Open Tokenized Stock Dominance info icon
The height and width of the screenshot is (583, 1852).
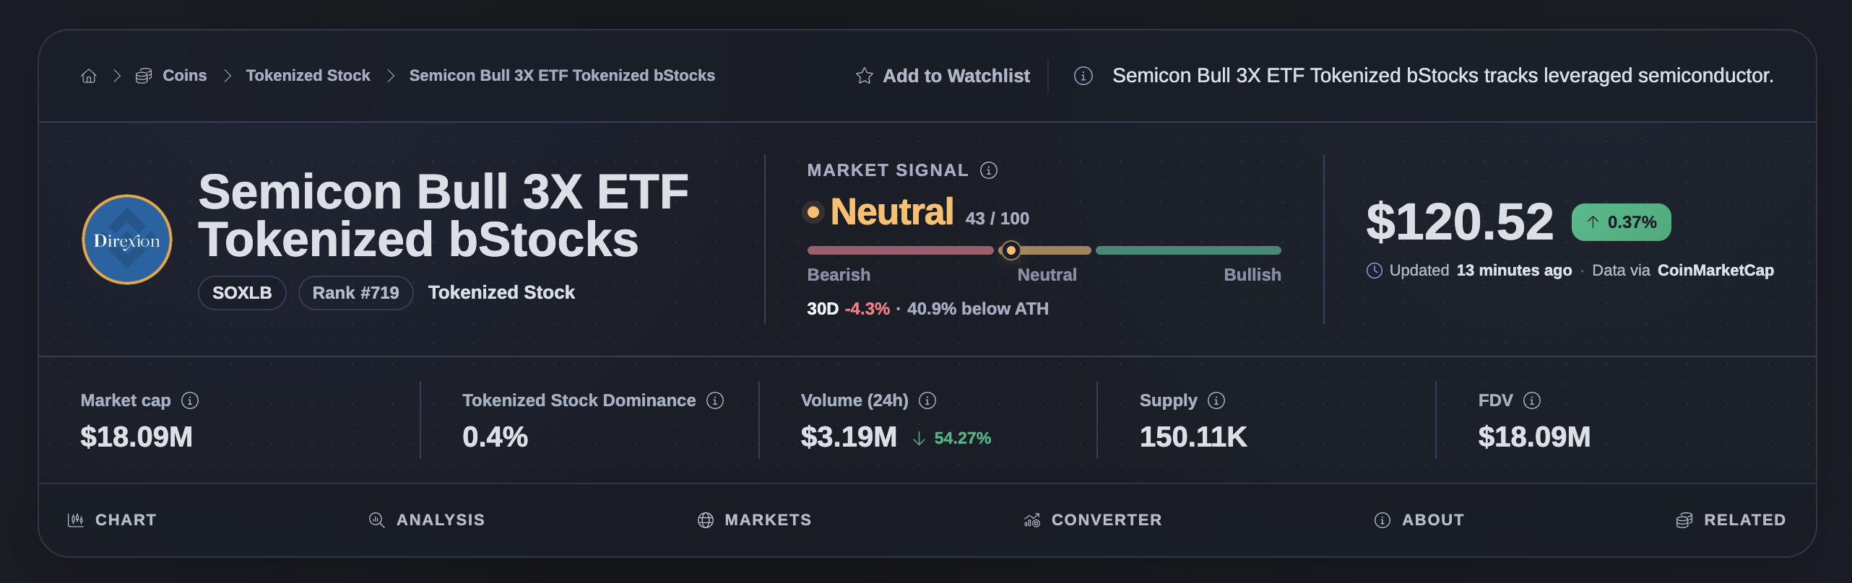[x=715, y=400]
